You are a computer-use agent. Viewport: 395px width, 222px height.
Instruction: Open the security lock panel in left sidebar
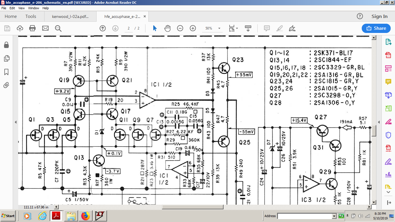[6, 45]
